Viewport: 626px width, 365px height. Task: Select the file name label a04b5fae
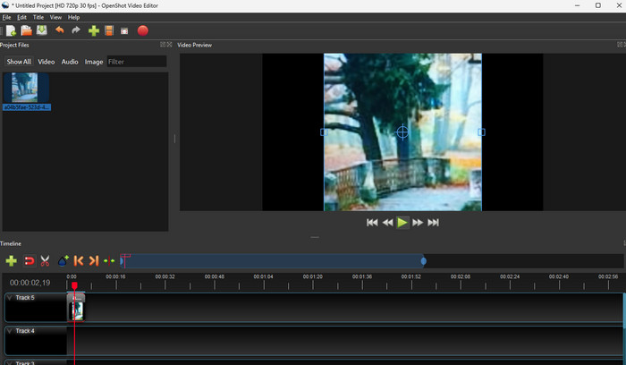pos(27,107)
